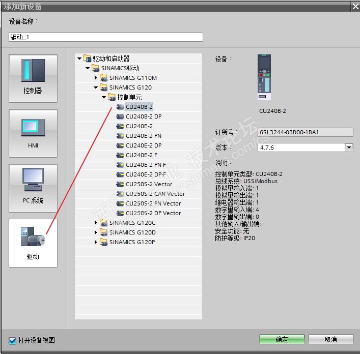Expand the SINAMICS G120C node
360x354 pixels.
[x=96, y=223]
